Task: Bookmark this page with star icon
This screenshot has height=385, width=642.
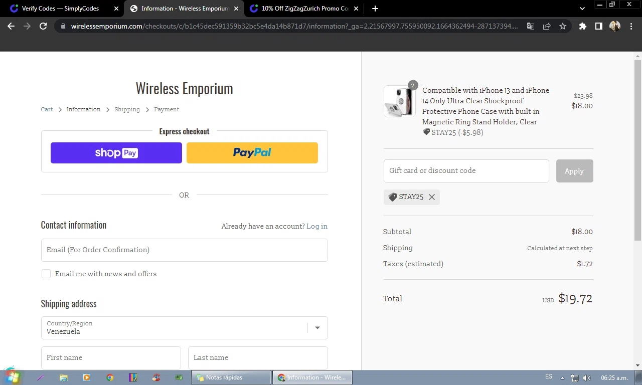Action: (563, 26)
